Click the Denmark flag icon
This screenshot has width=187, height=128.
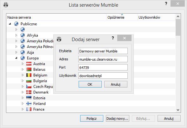tap(29, 92)
